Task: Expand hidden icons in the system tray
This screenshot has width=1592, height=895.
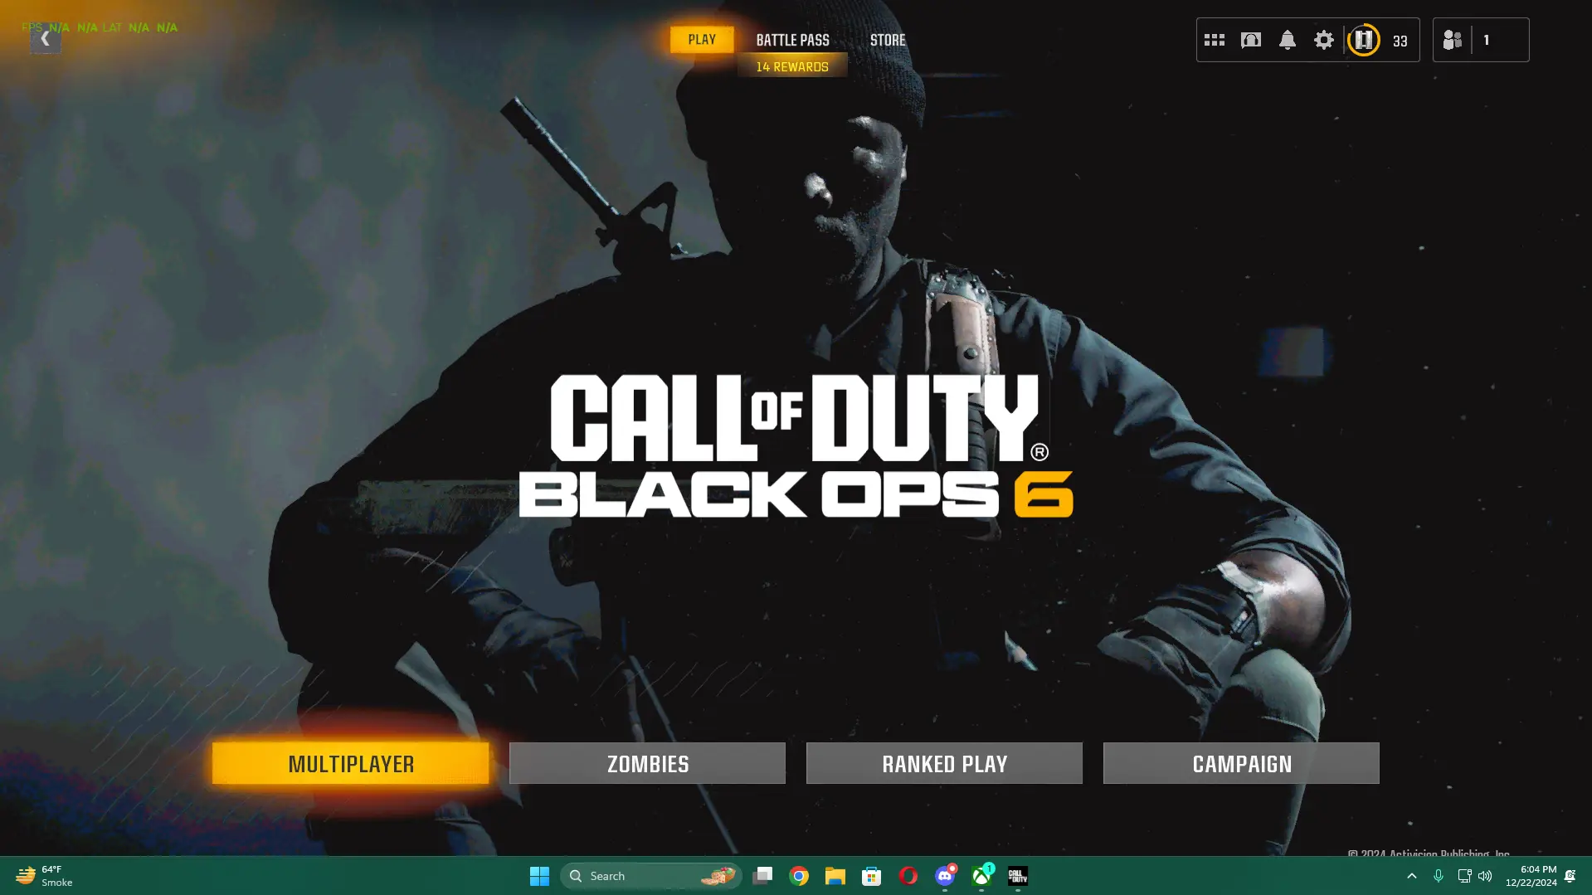Action: point(1412,875)
